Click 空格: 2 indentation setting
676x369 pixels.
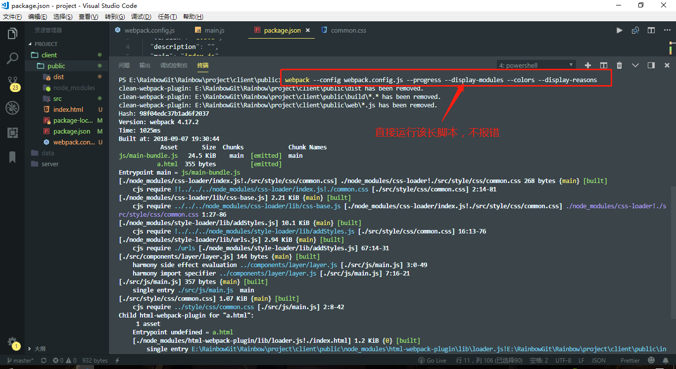(539, 361)
